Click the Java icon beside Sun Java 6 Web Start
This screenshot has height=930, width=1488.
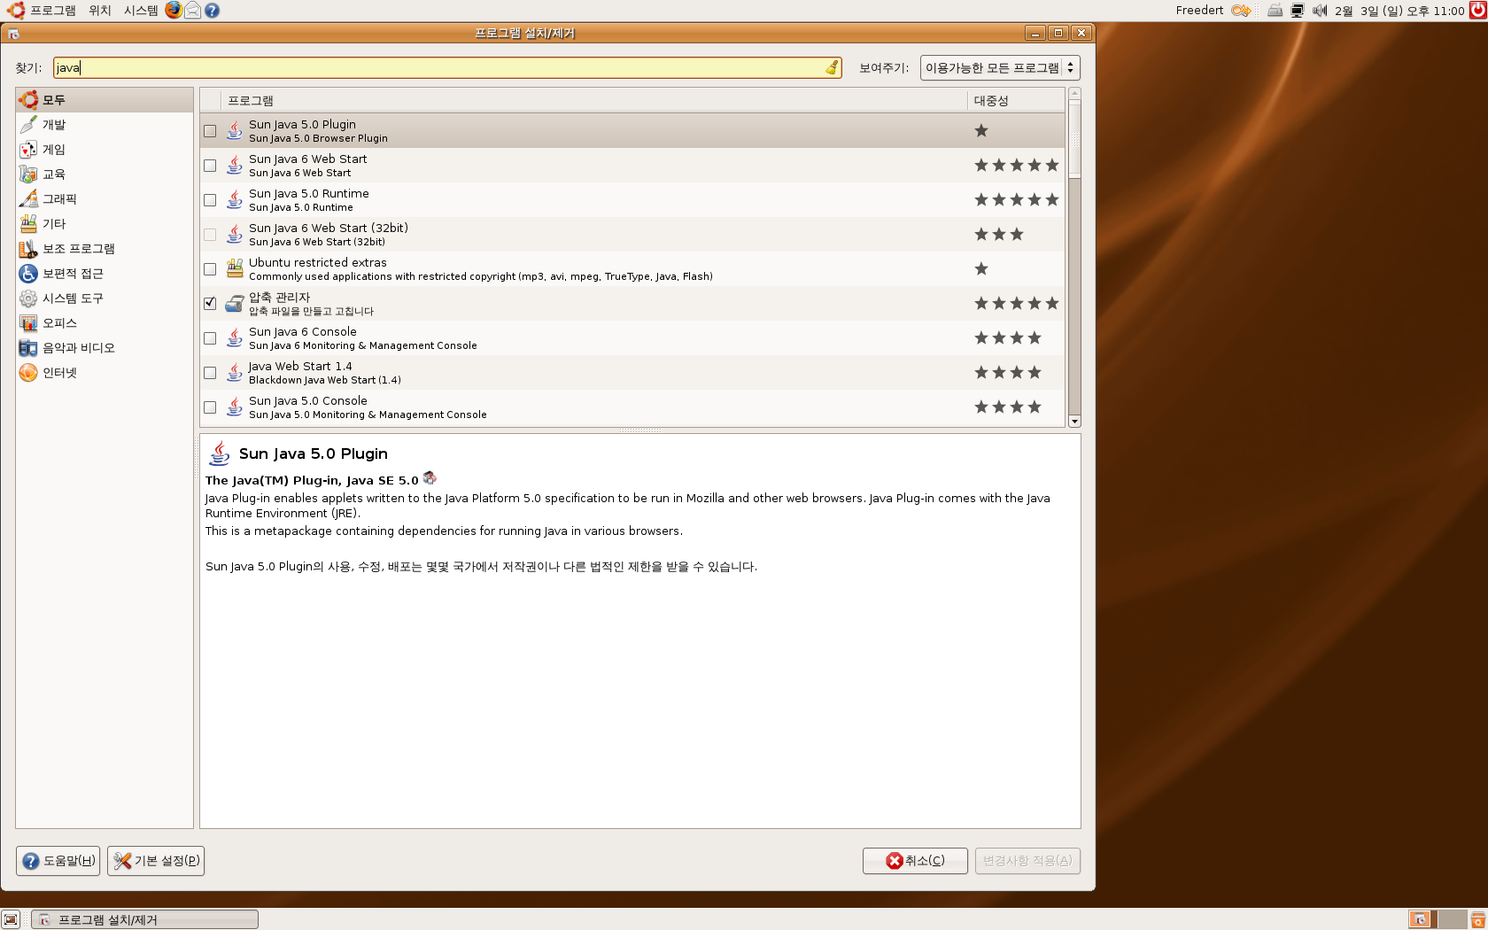[234, 166]
